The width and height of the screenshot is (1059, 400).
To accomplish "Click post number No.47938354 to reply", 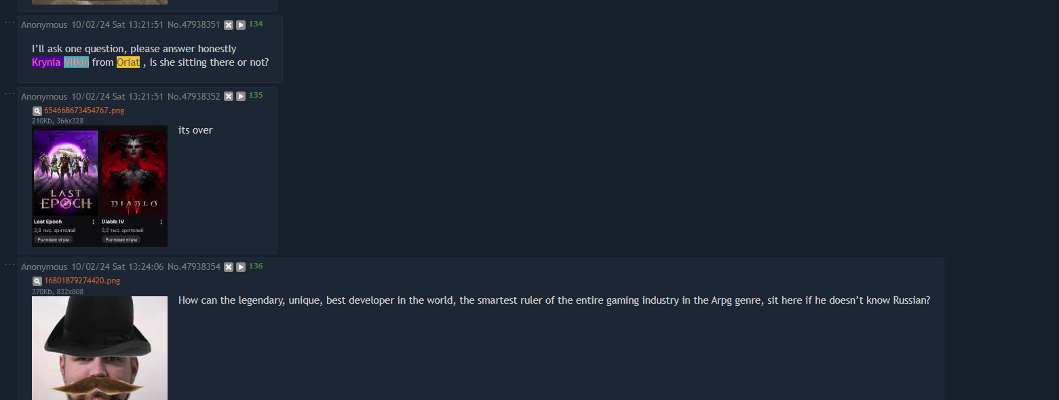I will click(194, 267).
